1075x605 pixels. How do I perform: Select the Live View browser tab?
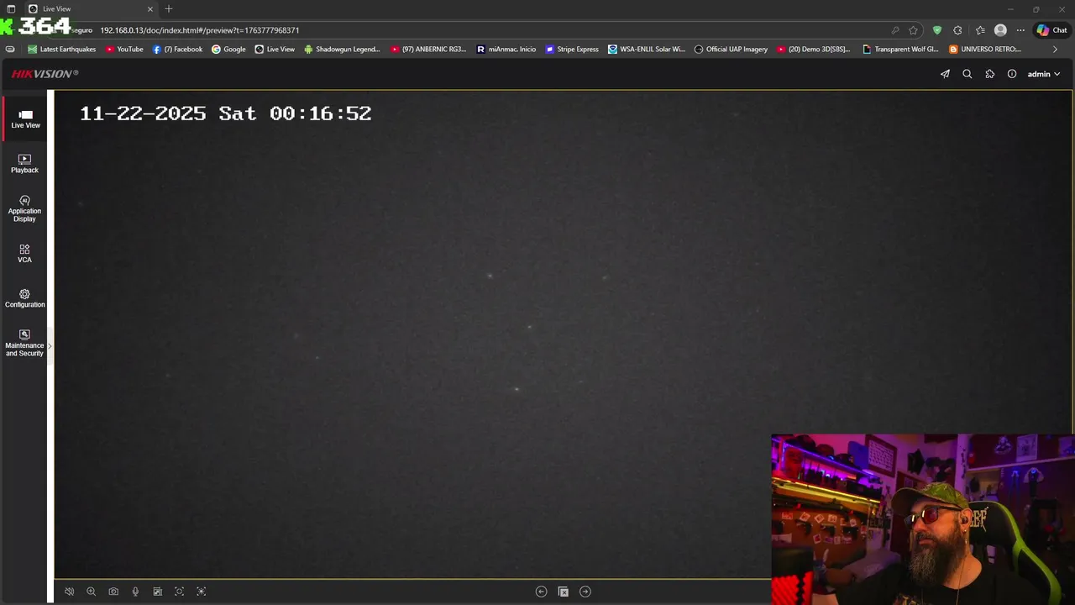(x=91, y=9)
